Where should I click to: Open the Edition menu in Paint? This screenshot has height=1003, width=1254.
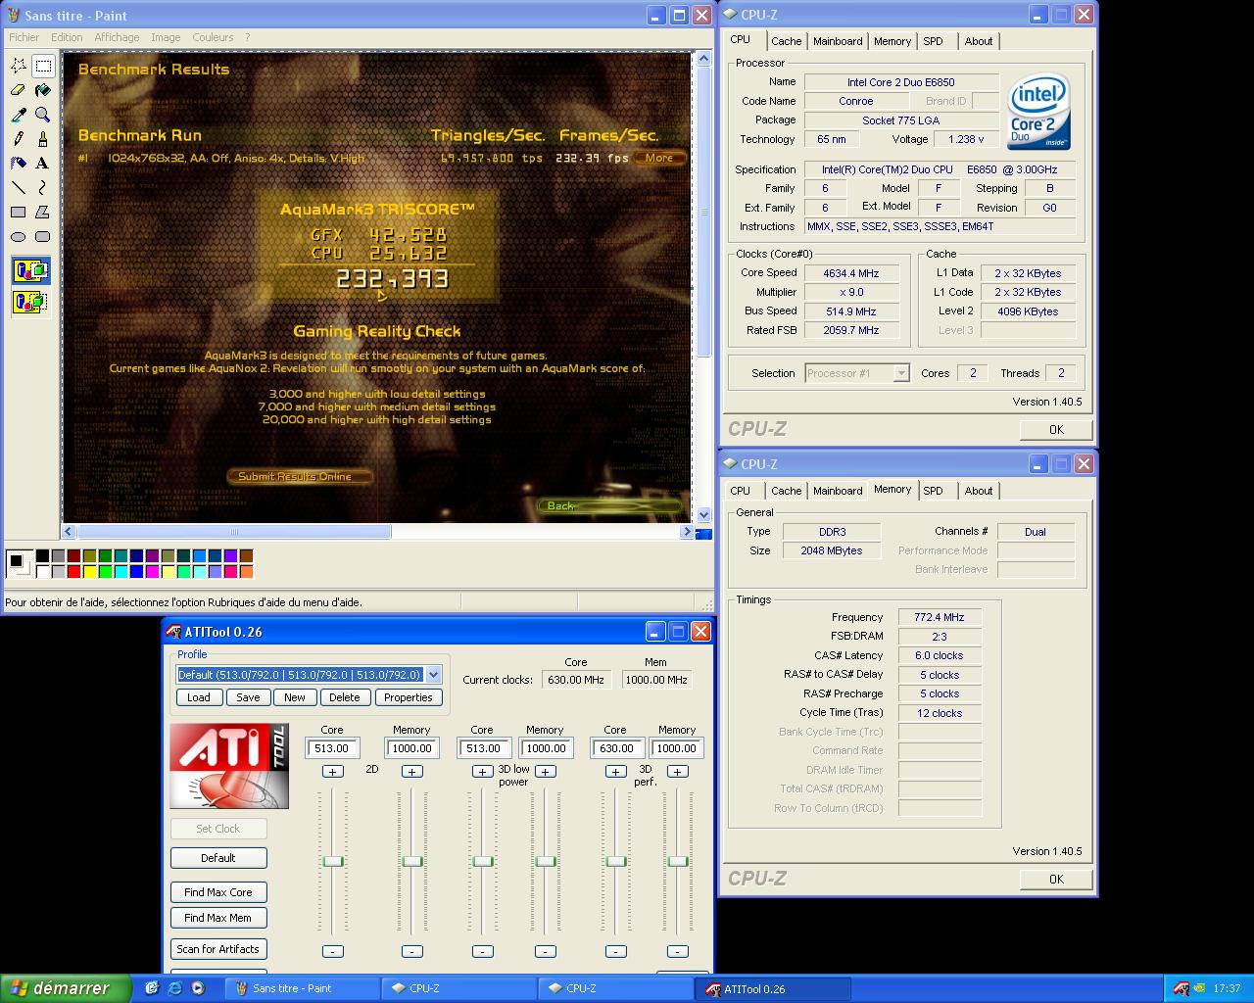(x=67, y=37)
